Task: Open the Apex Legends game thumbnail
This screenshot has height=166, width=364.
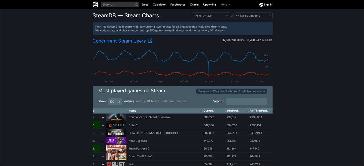Action: coord(116,141)
